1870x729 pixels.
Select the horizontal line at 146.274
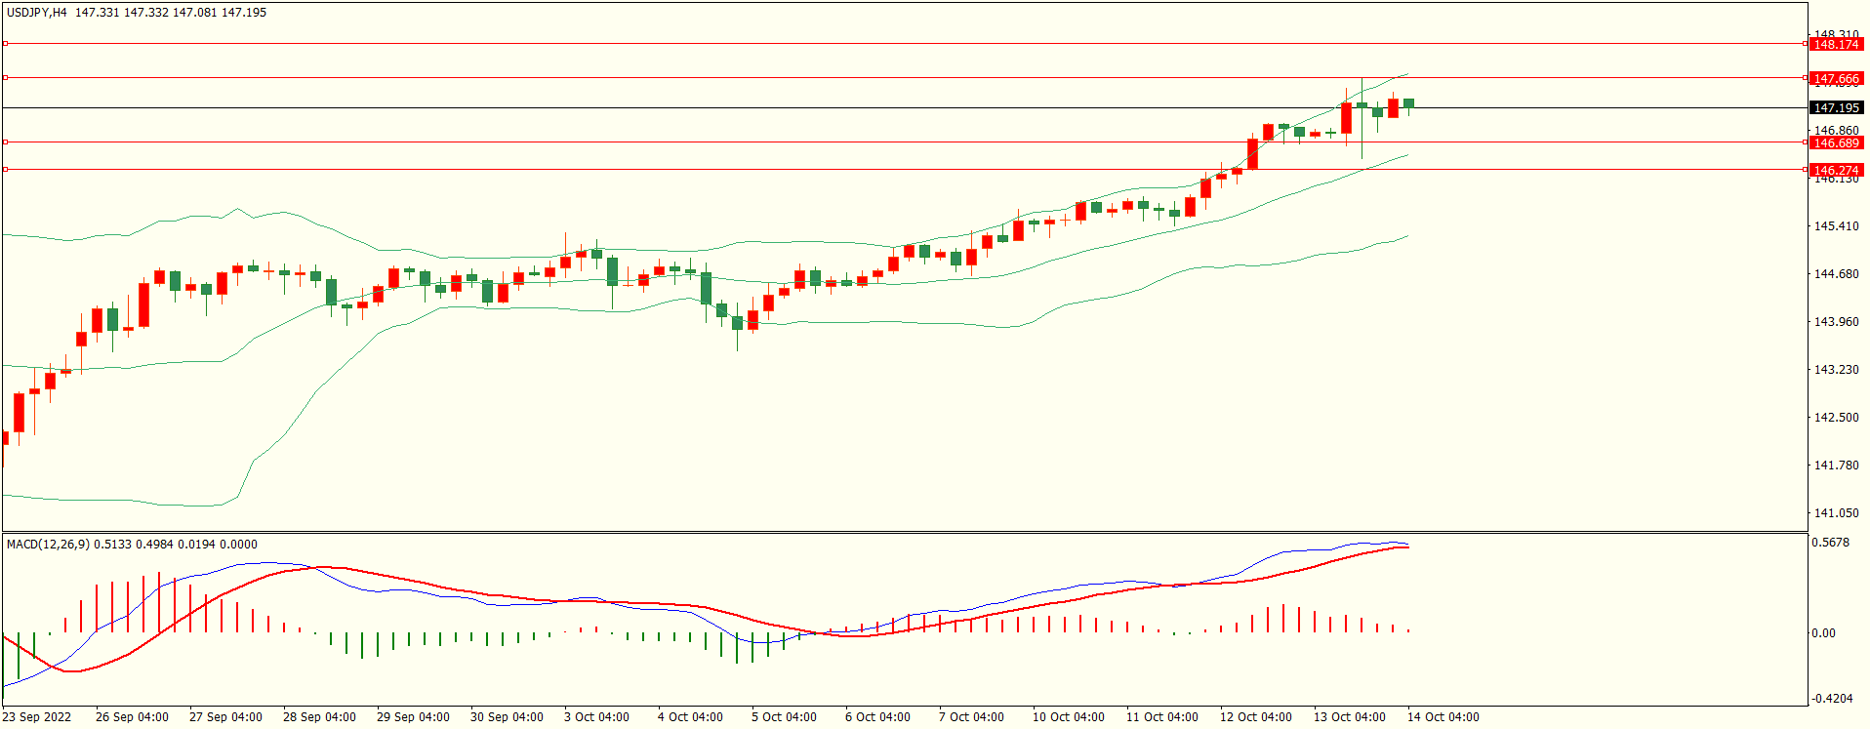[x=904, y=169]
